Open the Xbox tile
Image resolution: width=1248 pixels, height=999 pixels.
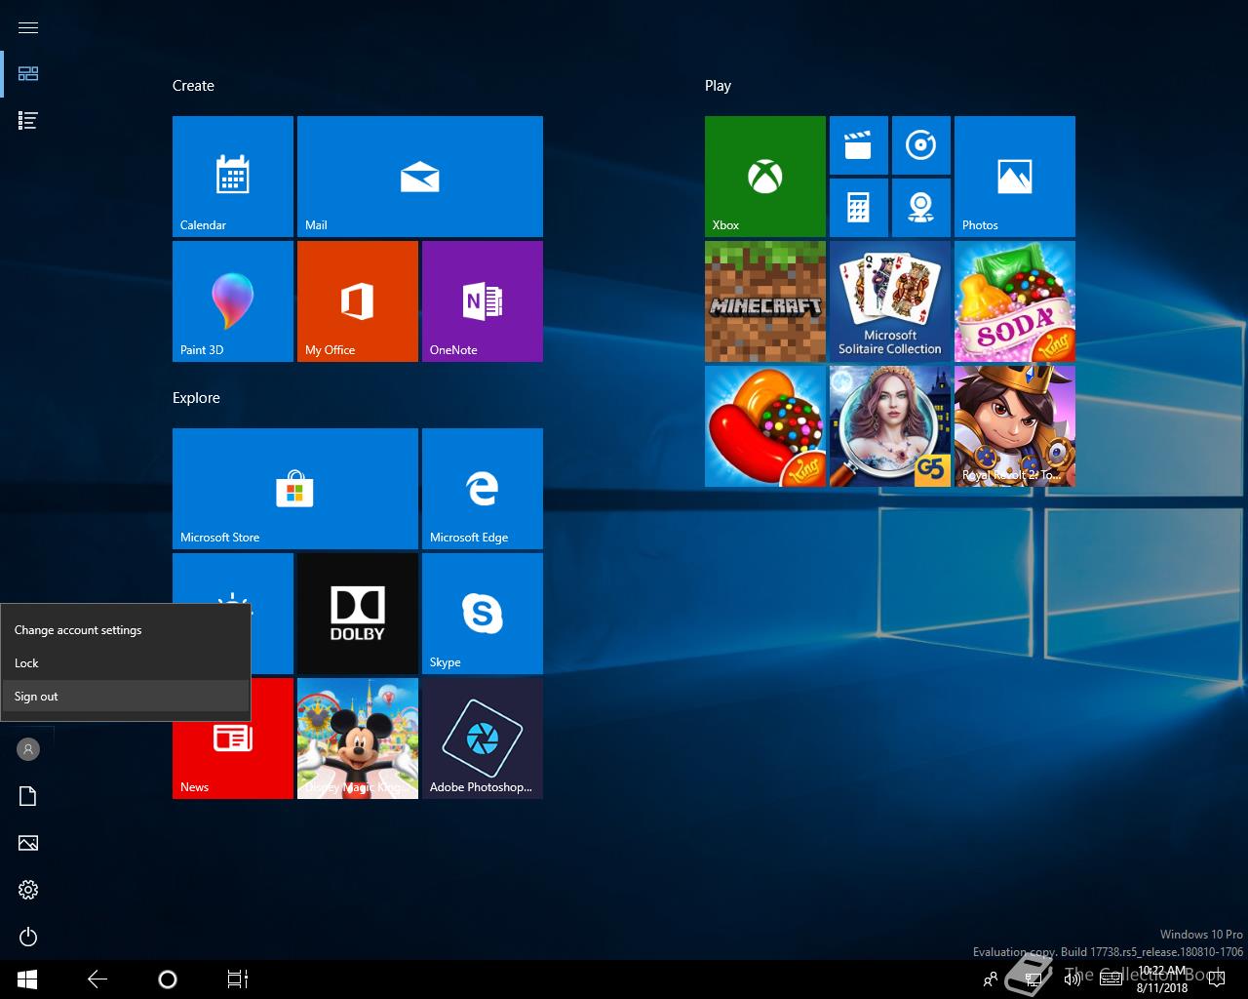coord(765,177)
